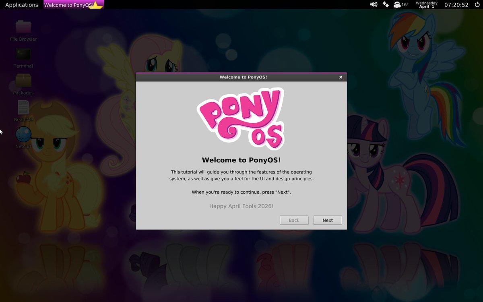Click the PonyOS logo image
The image size is (483, 302).
(x=241, y=119)
